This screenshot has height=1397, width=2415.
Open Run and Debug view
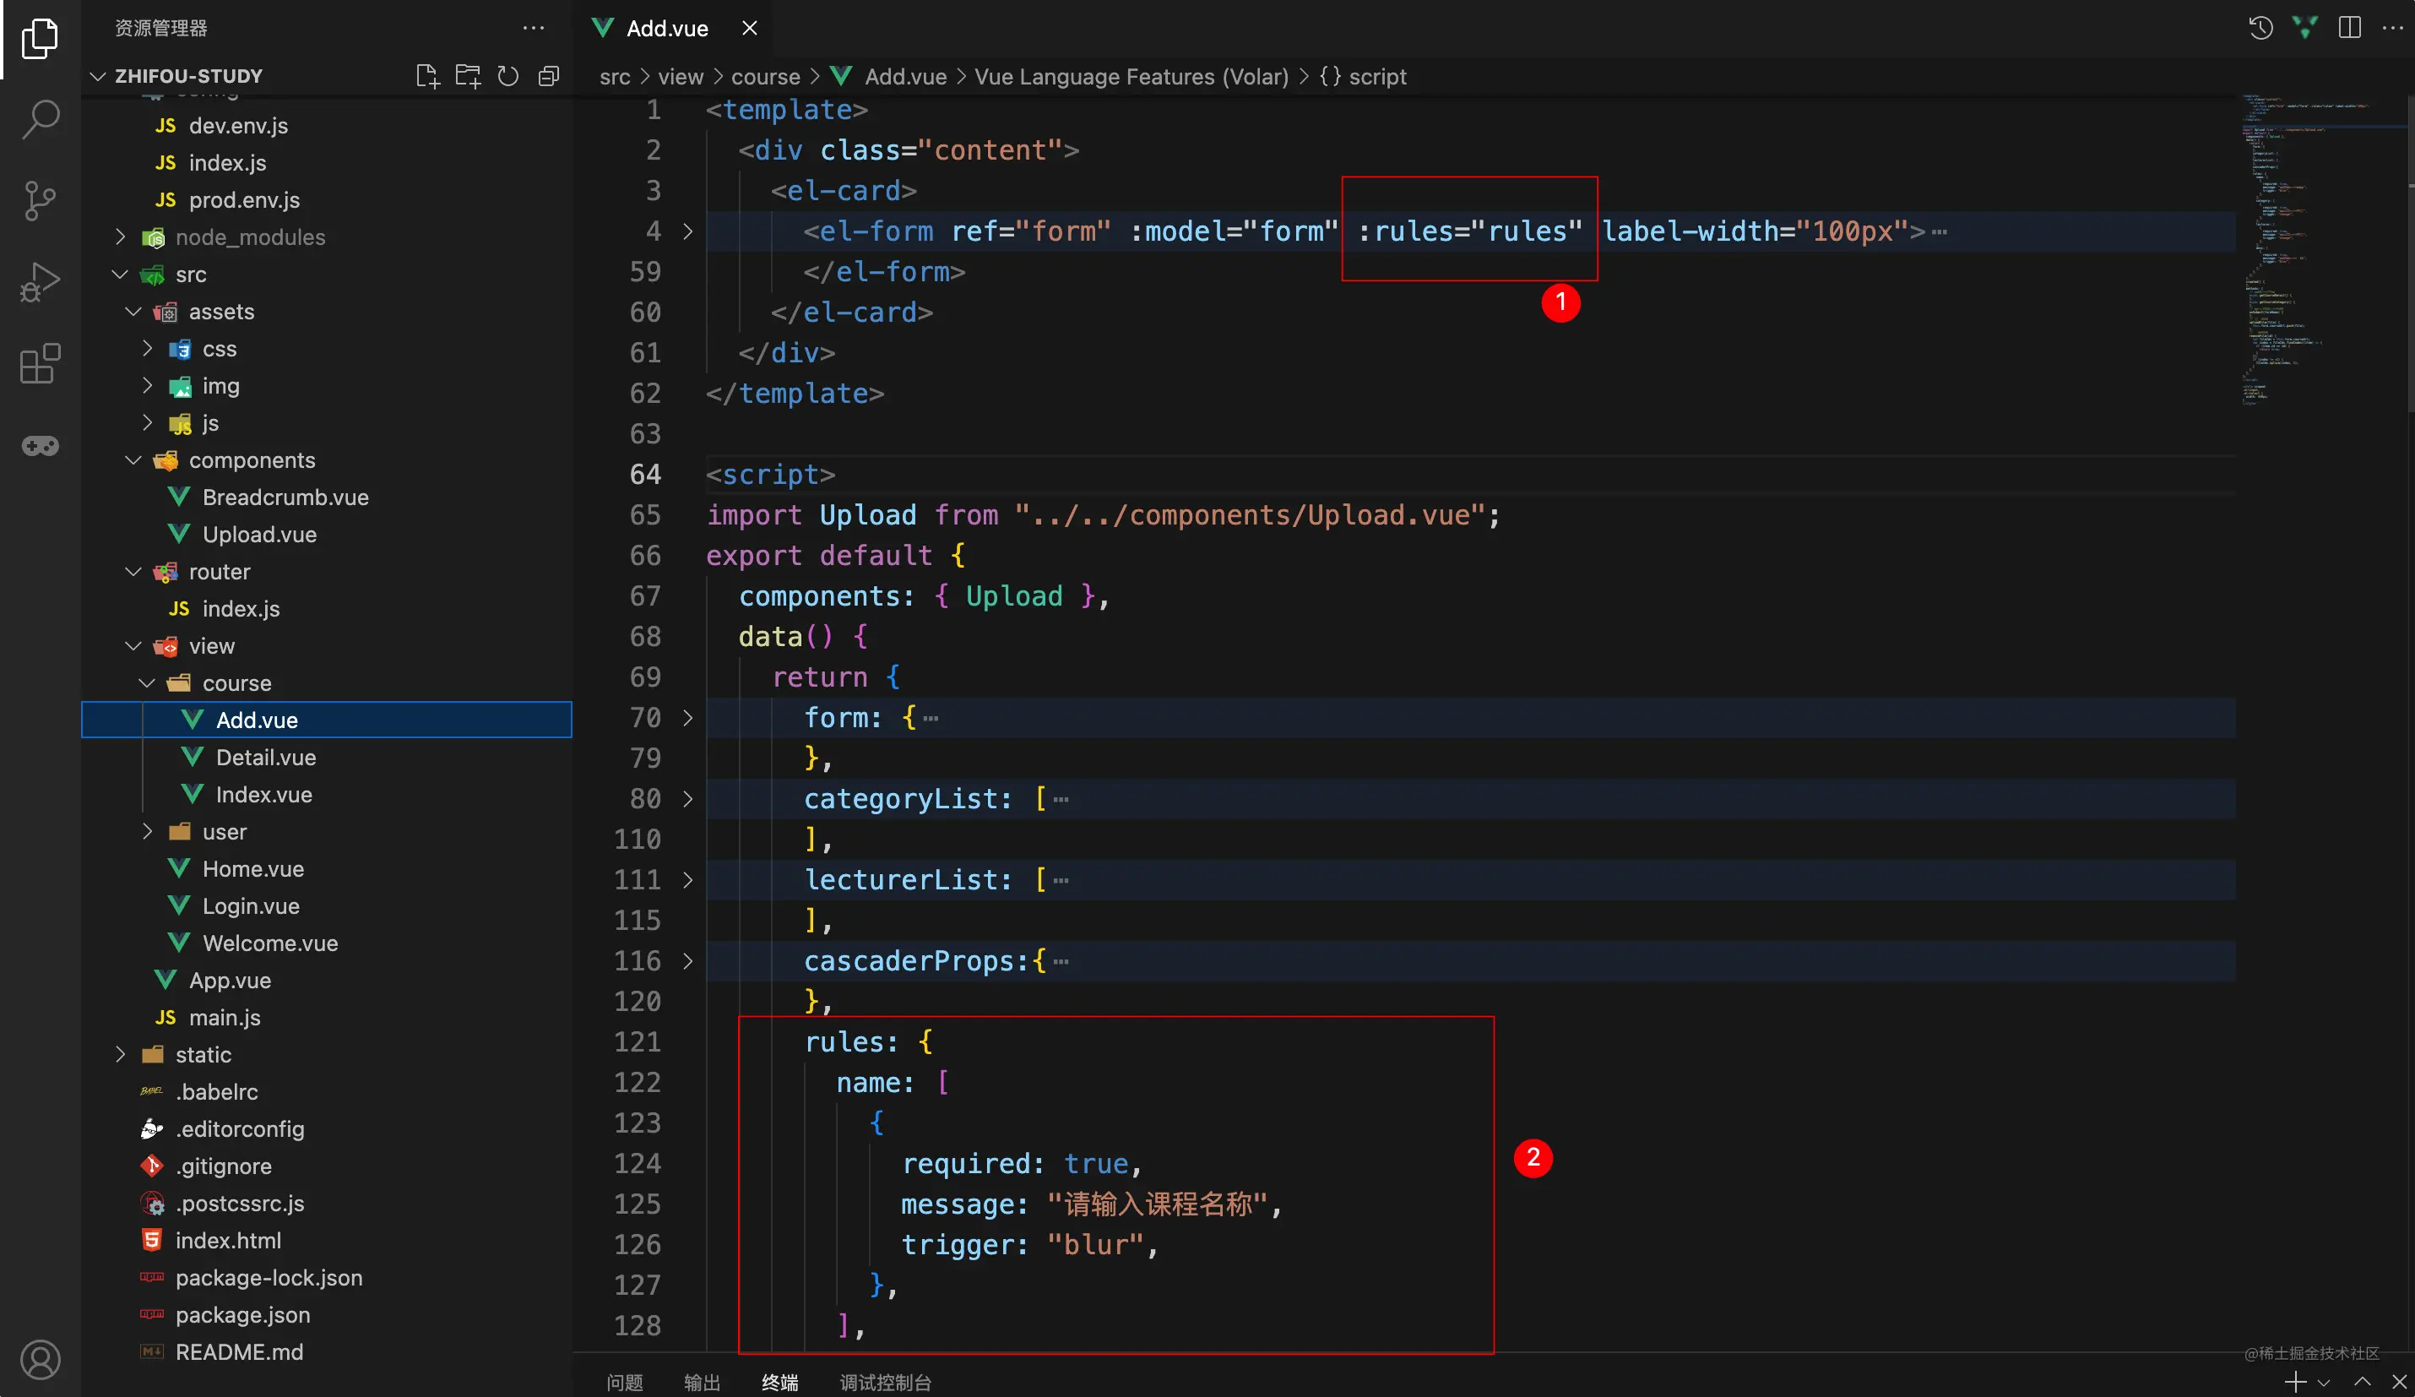click(41, 282)
